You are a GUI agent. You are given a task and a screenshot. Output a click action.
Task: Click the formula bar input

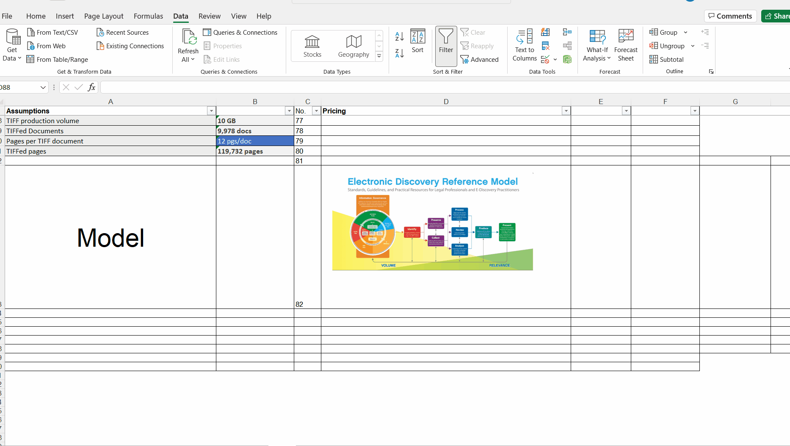pos(445,88)
